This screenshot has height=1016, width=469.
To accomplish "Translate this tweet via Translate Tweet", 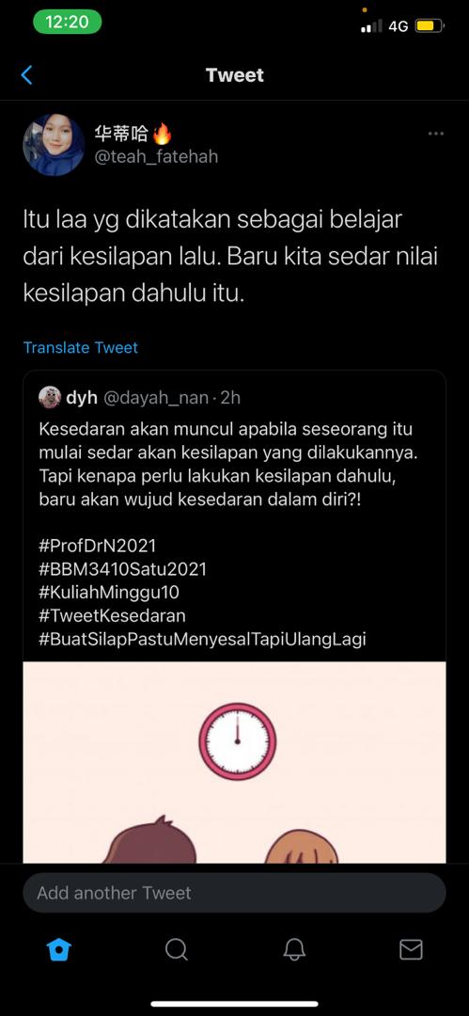I will tap(80, 347).
